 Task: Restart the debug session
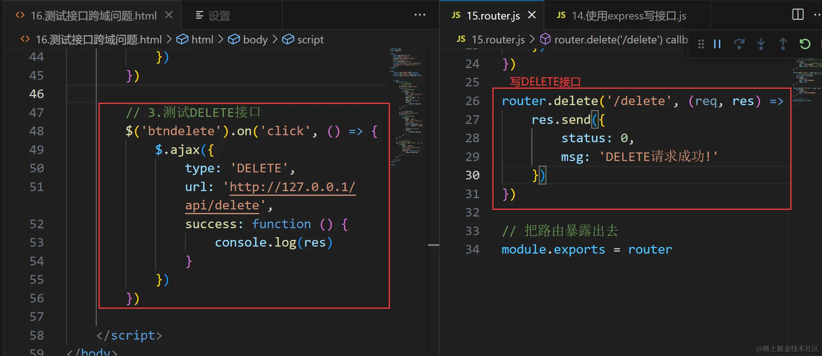(805, 44)
